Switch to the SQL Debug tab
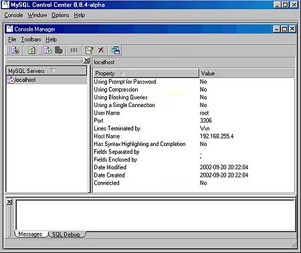Screen dimensions: 301x253 coord(66,234)
